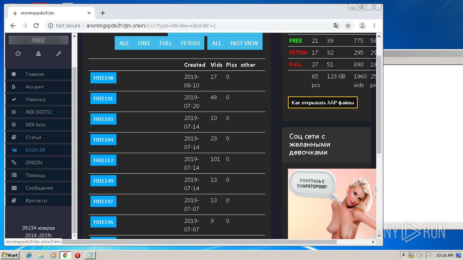Viewport: 463px width, 260px height.
Task: Open the FREE197 entry
Action: pos(103,201)
